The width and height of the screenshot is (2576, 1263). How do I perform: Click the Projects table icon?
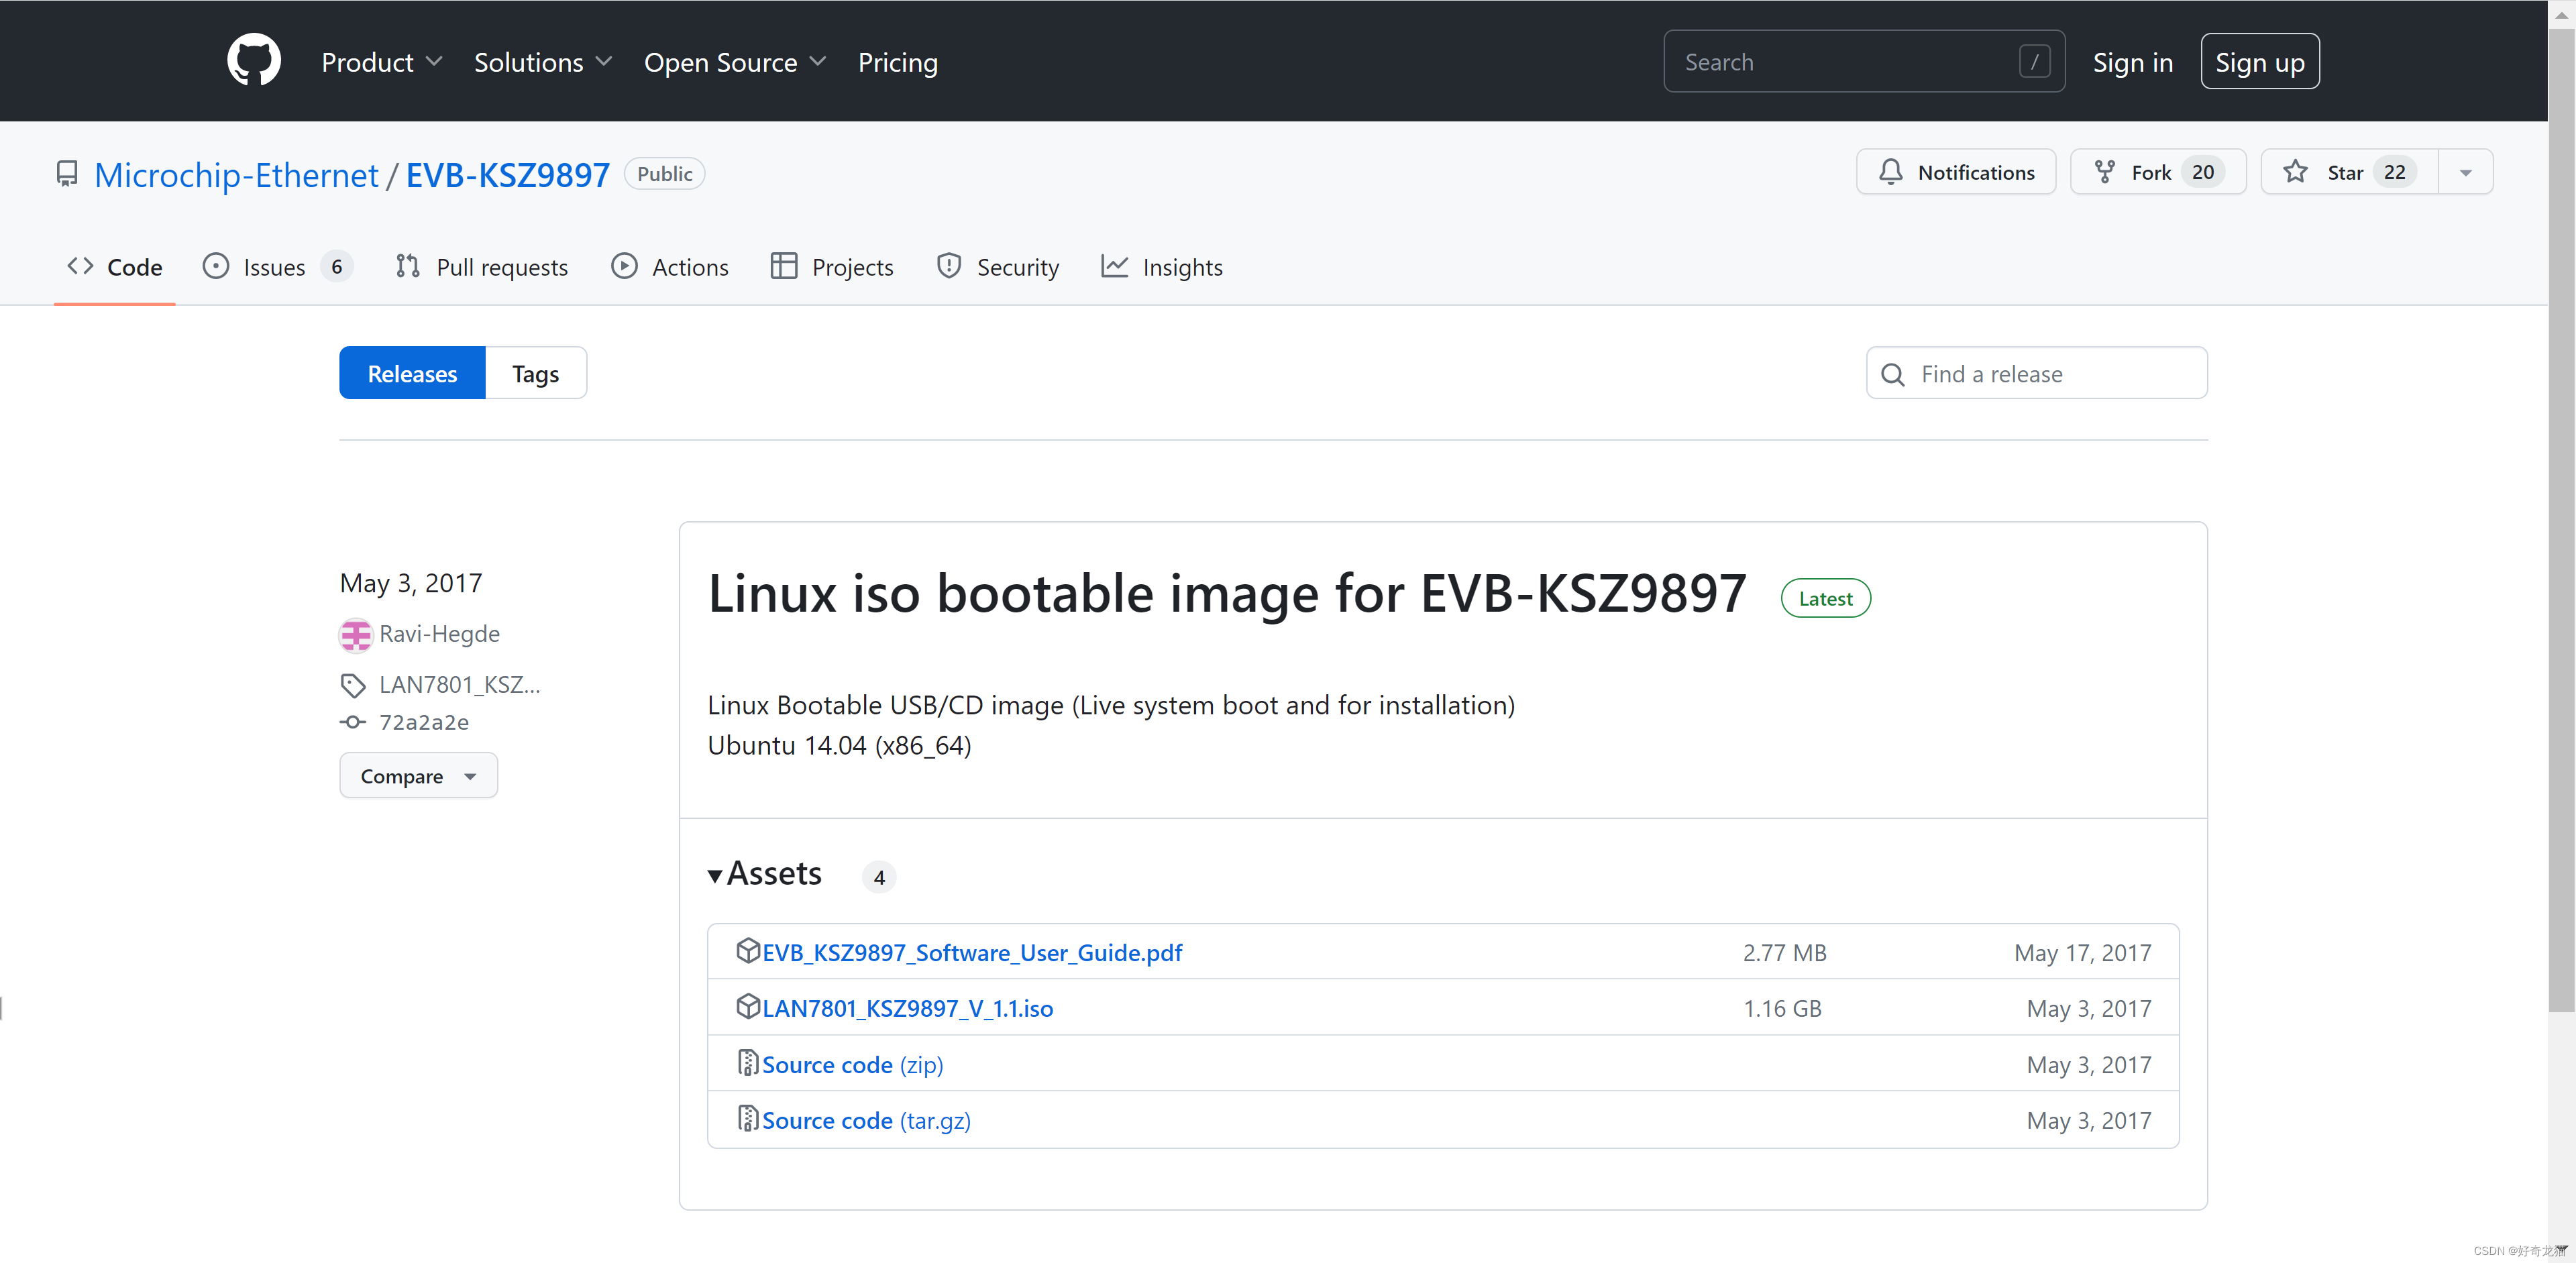click(784, 266)
